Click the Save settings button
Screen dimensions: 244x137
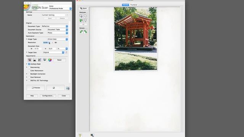point(50,18)
